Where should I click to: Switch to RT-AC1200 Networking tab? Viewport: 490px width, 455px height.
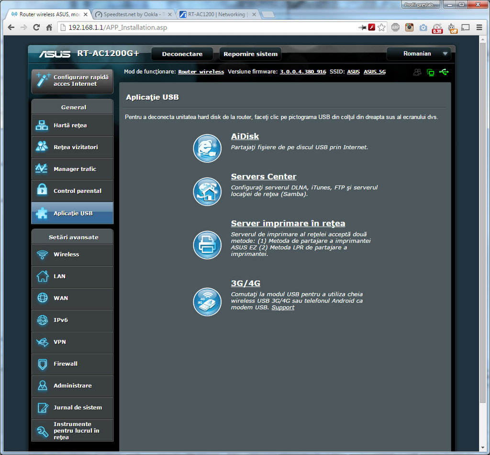[x=218, y=14]
